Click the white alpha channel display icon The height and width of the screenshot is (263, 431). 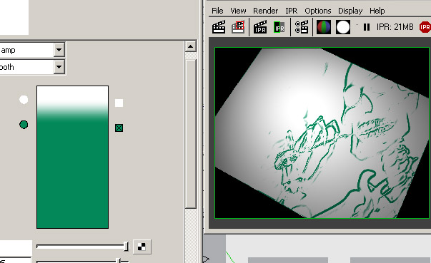[x=343, y=27]
